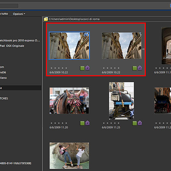Image resolution: width=171 pixels, height=171 pixels.
Task: Click the 'tutto' button
Action: pos(5,14)
